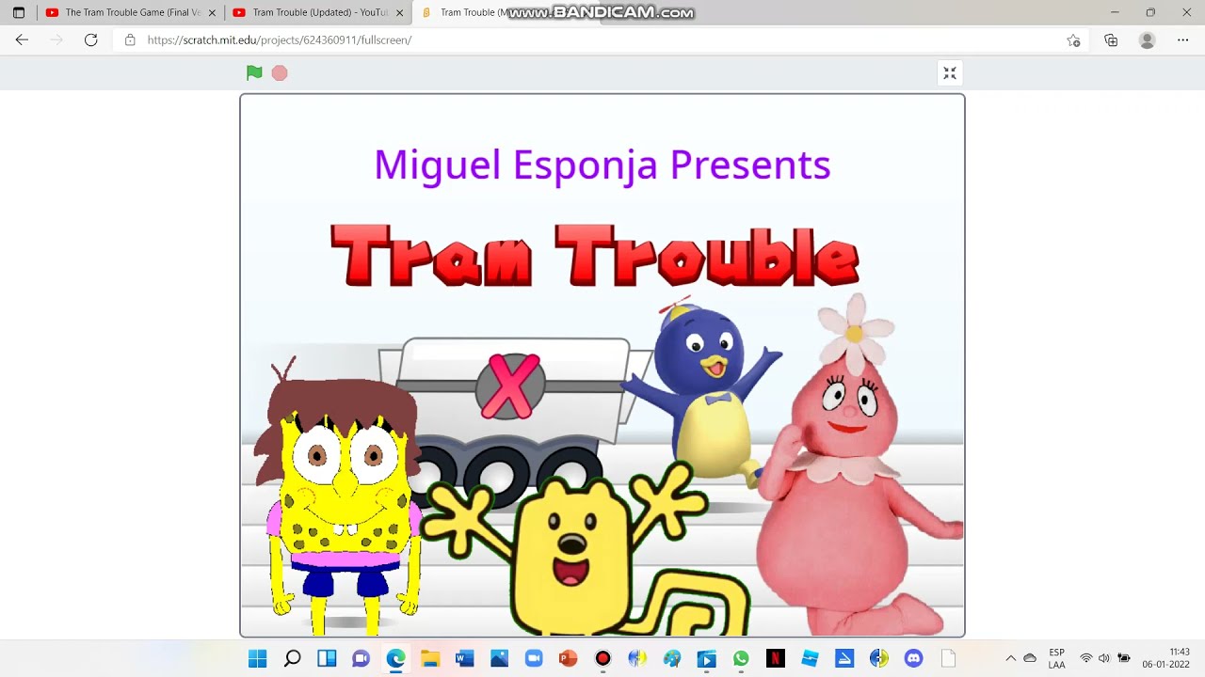
Task: Click the Tram Trouble game stage
Action: pos(602,366)
